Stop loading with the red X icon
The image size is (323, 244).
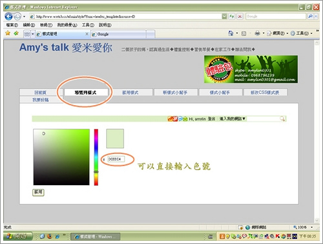click(240, 16)
